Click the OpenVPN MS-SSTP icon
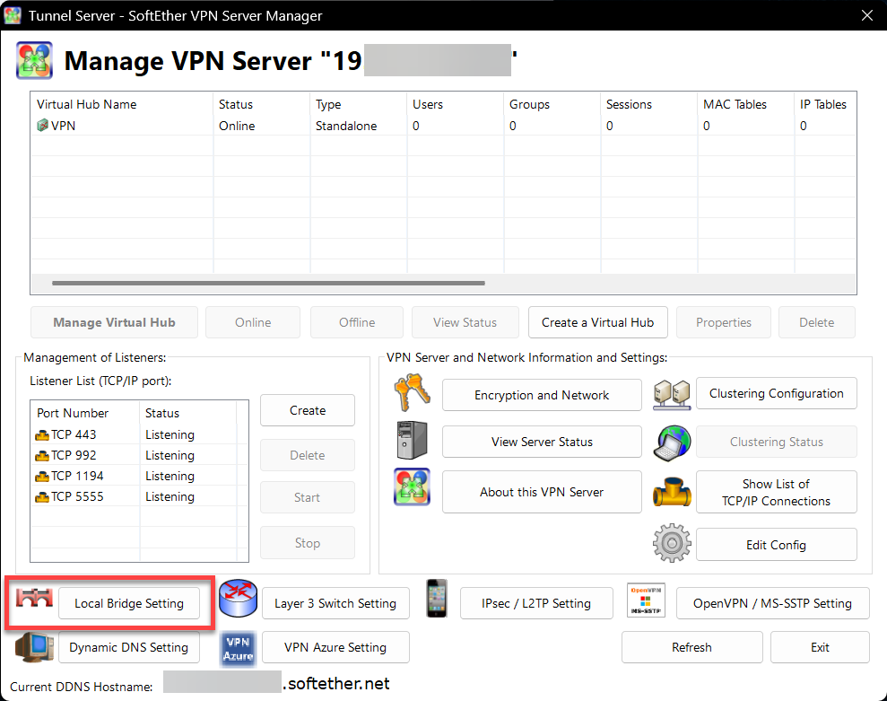This screenshot has width=887, height=701. click(x=646, y=600)
